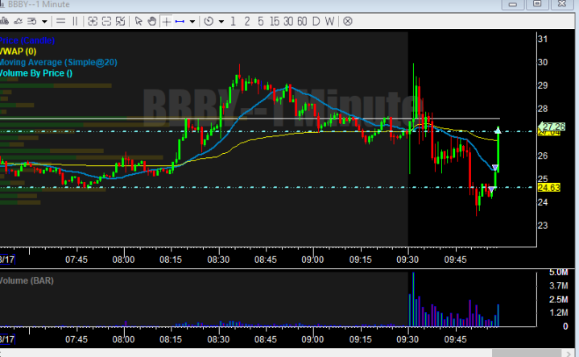Viewport: 579px width, 357px height.
Task: Click the 08:30 label on the volume time axis
Action: pos(218,339)
